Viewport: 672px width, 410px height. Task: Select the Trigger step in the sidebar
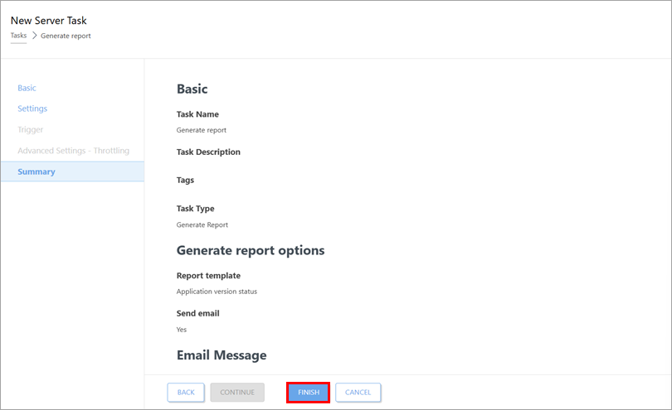(x=30, y=130)
